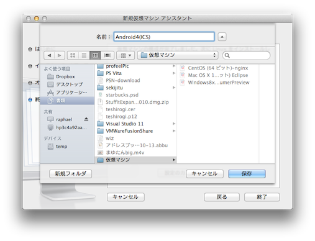315x241 pixels.
Task: Click キャンセル in the save dialog
Action: (x=204, y=174)
